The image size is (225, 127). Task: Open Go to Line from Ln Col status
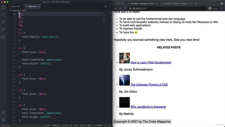tap(46, 126)
